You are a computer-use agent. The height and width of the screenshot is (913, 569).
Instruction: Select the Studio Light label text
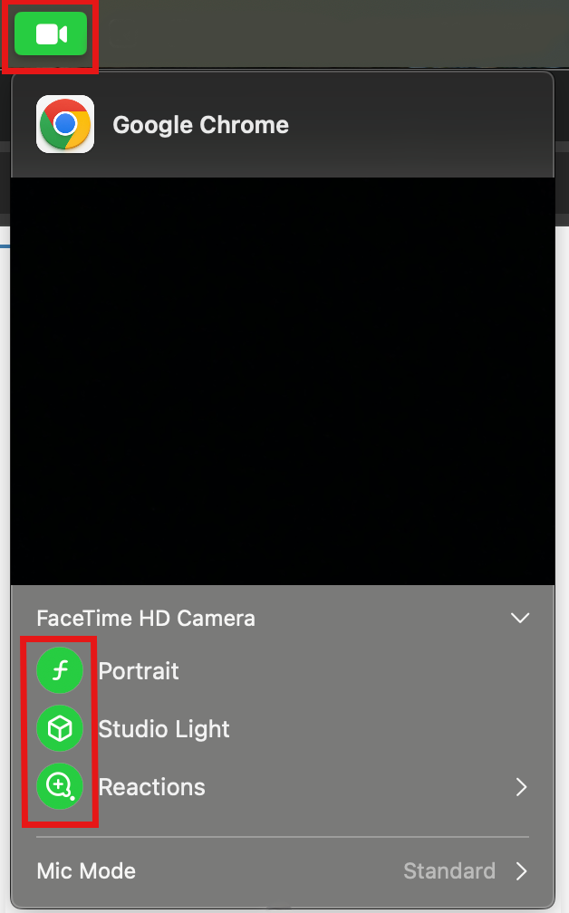pos(164,729)
